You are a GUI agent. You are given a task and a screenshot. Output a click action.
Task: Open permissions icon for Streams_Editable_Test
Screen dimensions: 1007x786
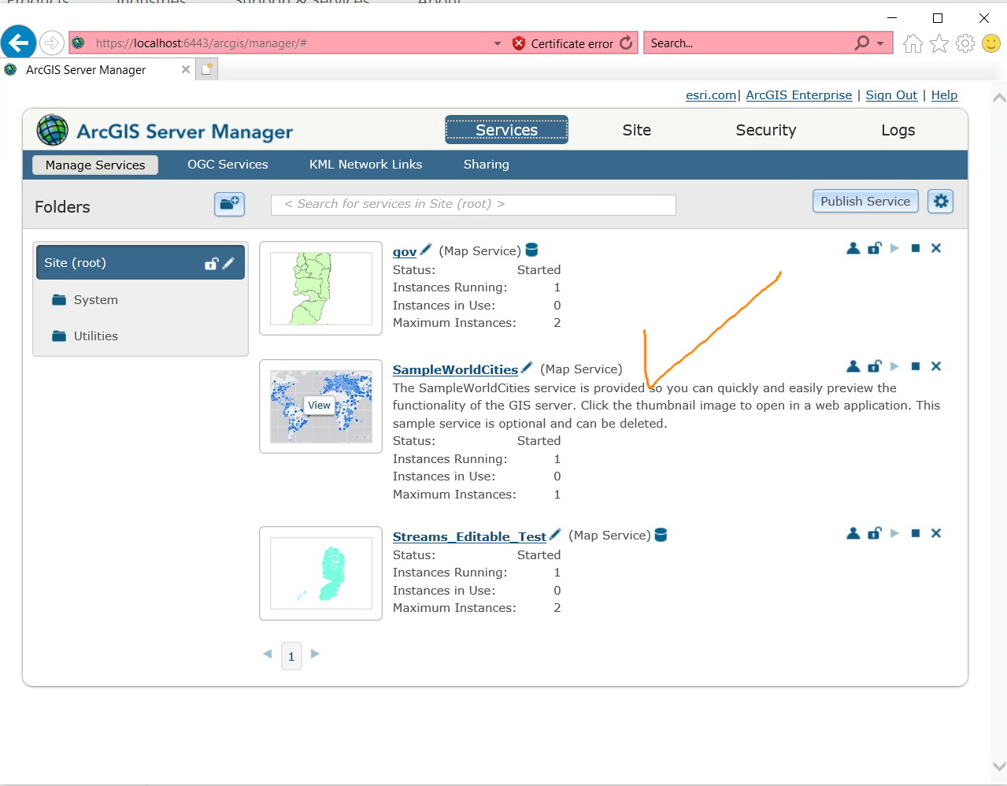point(853,533)
